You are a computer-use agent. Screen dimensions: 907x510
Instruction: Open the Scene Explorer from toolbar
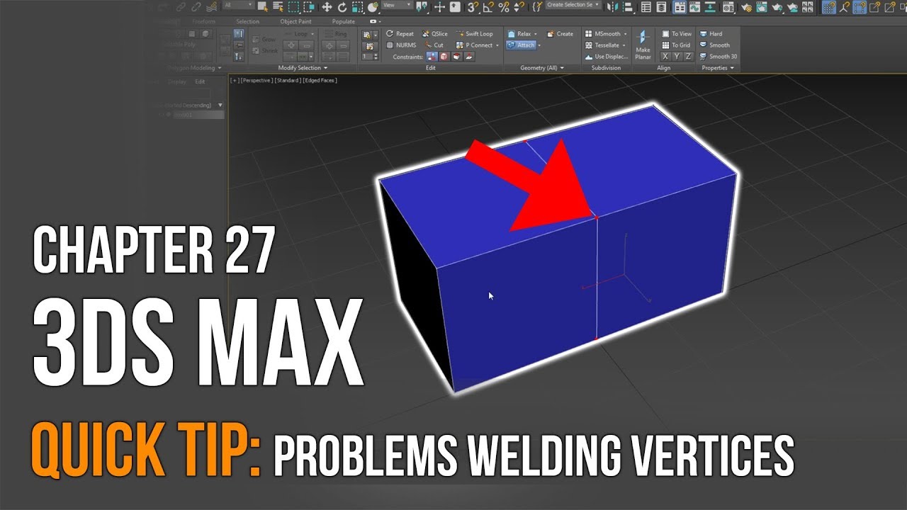pos(646,6)
